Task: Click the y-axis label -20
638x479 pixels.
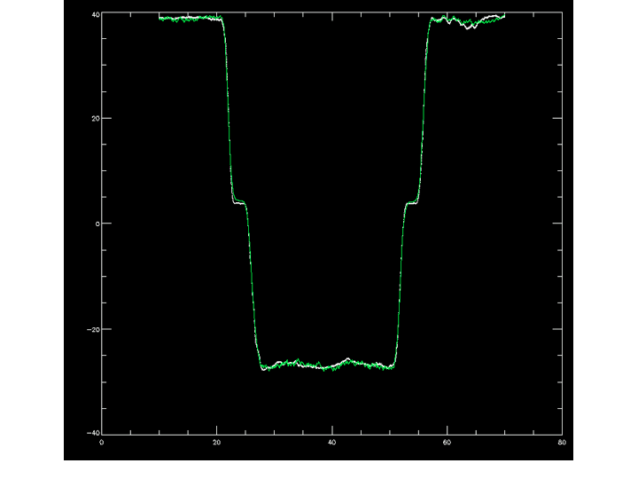Action: click(94, 329)
